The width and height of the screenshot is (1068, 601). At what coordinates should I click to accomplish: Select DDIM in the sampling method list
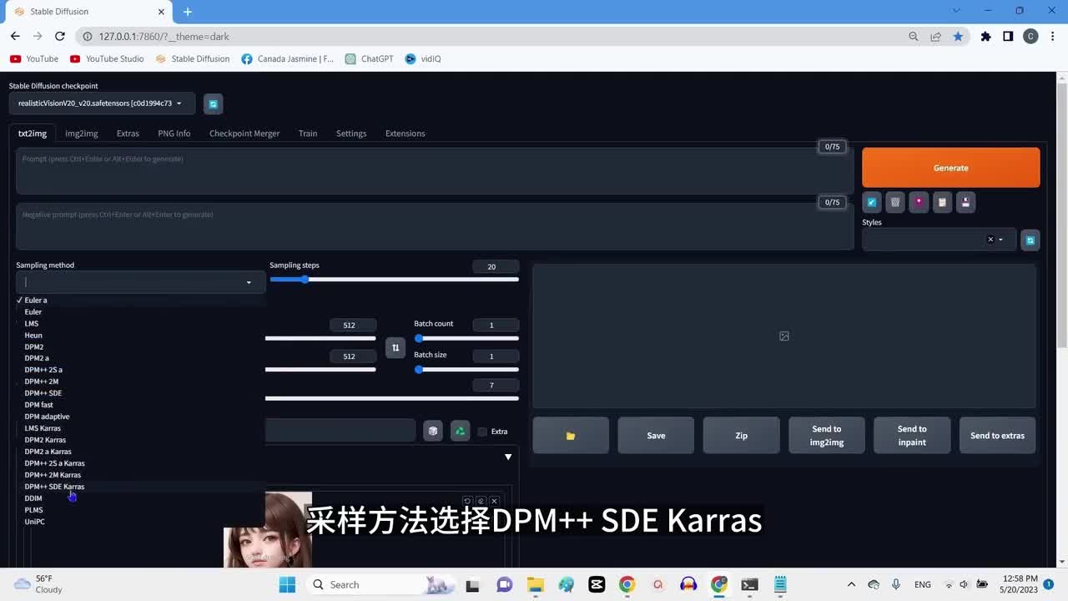tap(33, 498)
